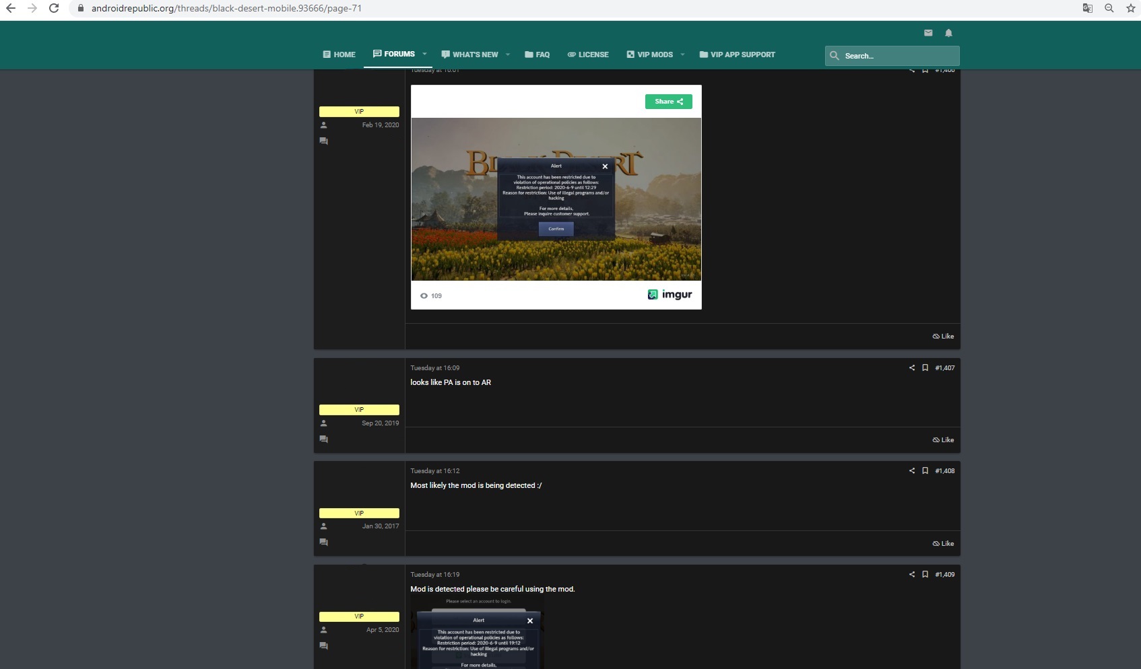Open inbox envelope icon in header
1141x669 pixels.
(928, 33)
